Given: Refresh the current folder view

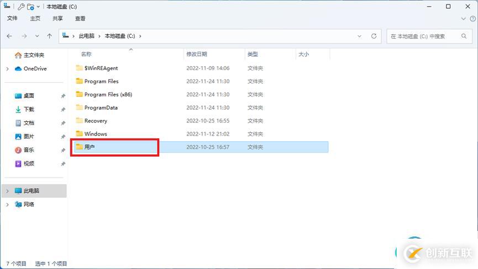Looking at the screenshot, I should (374, 36).
